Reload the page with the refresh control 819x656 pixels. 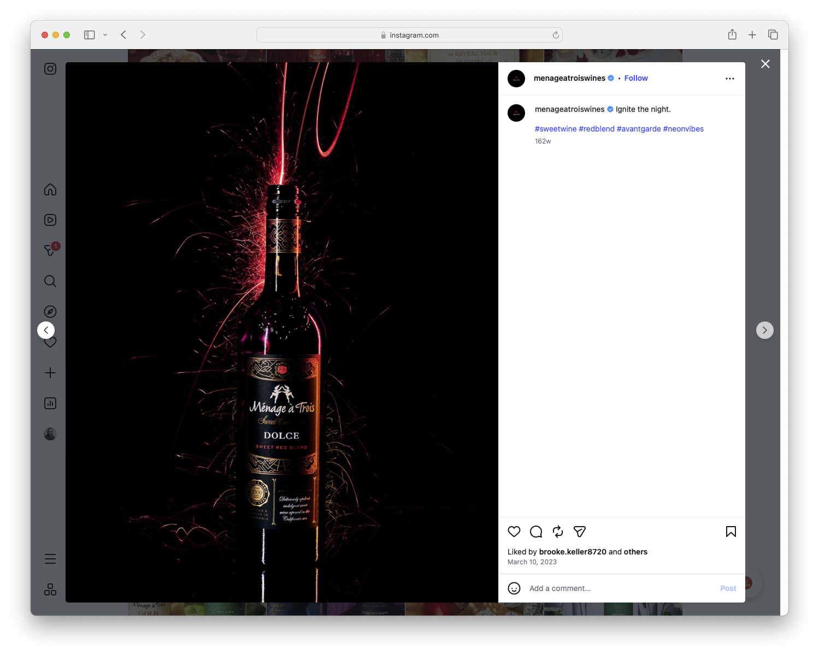[556, 34]
